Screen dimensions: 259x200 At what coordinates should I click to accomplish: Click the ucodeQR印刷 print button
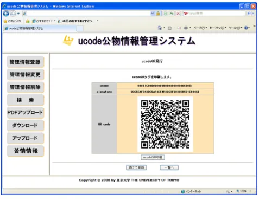153,157
